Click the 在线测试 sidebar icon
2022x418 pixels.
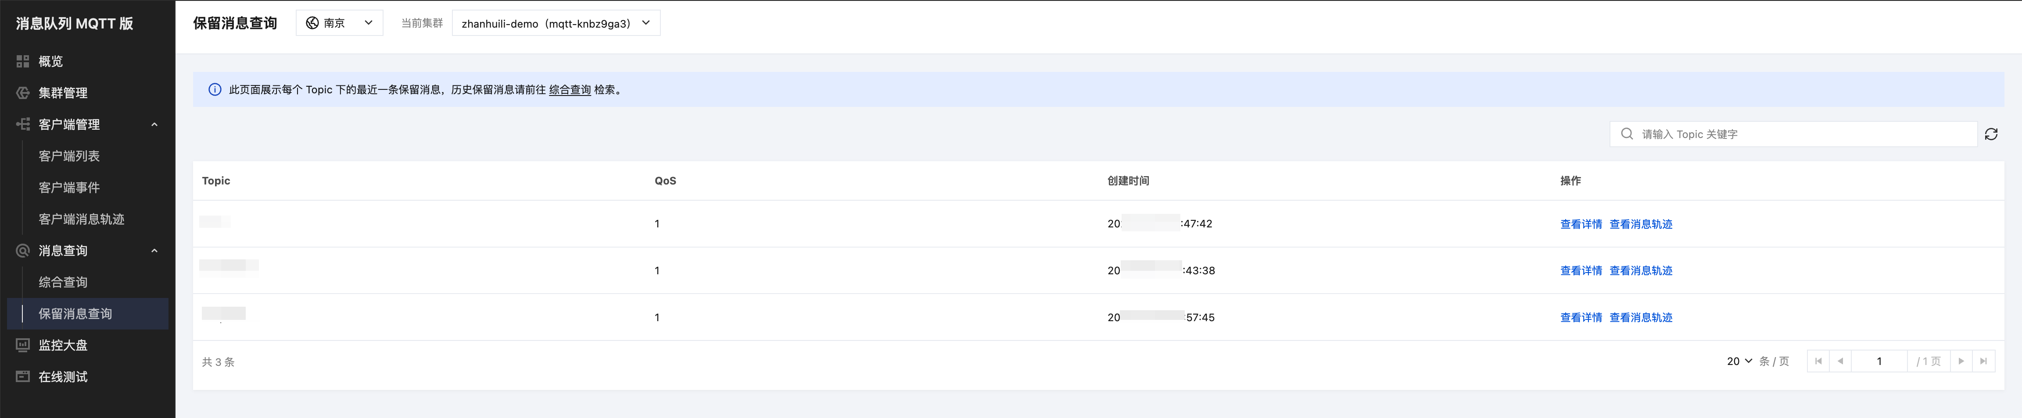point(23,376)
